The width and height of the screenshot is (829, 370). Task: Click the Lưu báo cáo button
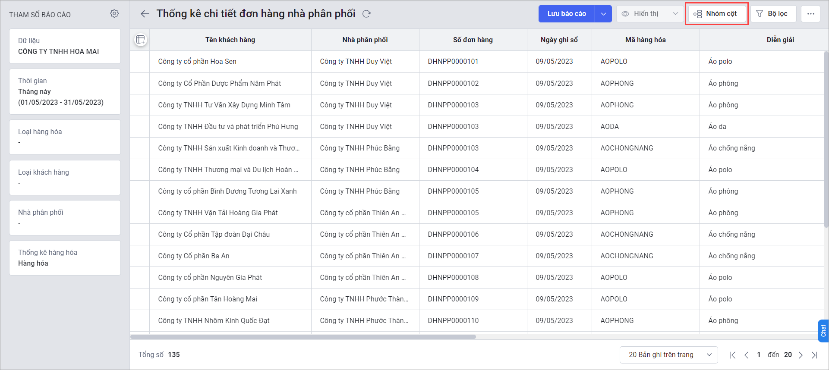[x=567, y=14]
